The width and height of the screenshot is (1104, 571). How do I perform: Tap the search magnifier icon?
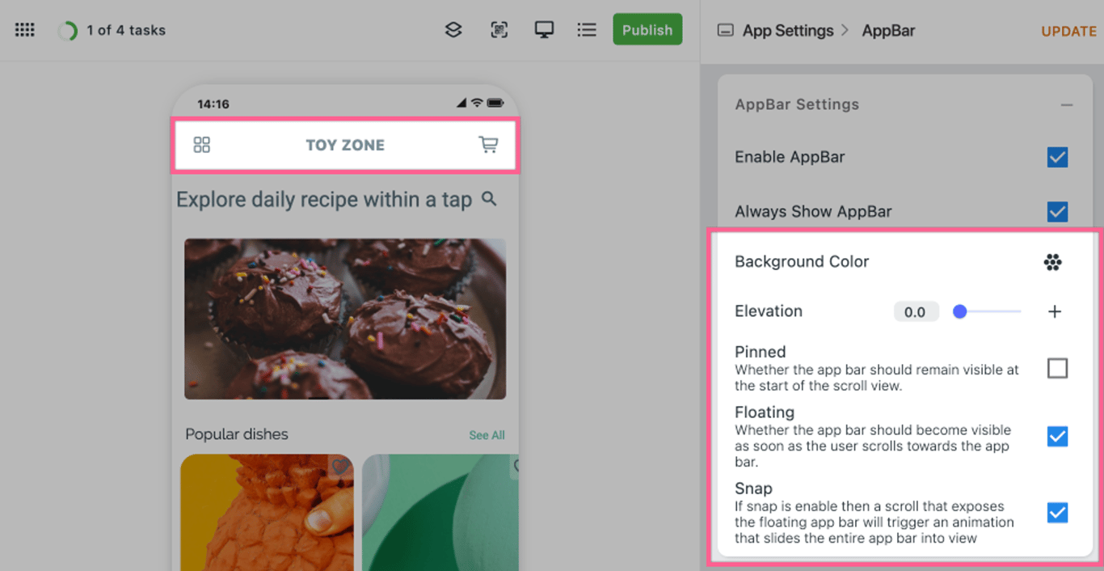pos(489,198)
